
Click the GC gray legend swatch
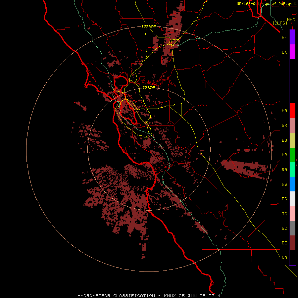click(292, 228)
